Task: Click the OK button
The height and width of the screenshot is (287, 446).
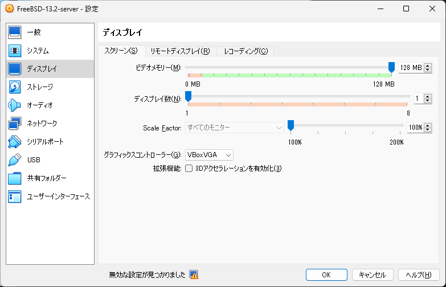Action: (326, 274)
